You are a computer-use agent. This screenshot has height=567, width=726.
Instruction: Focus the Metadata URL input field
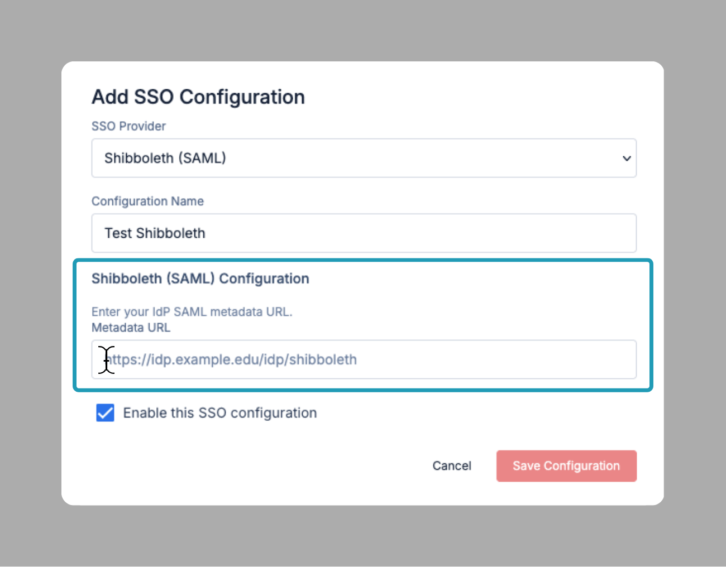[364, 359]
